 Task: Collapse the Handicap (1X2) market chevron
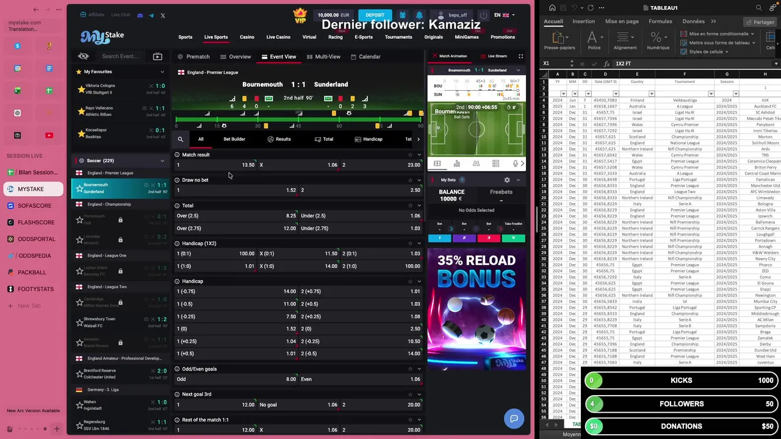[419, 243]
